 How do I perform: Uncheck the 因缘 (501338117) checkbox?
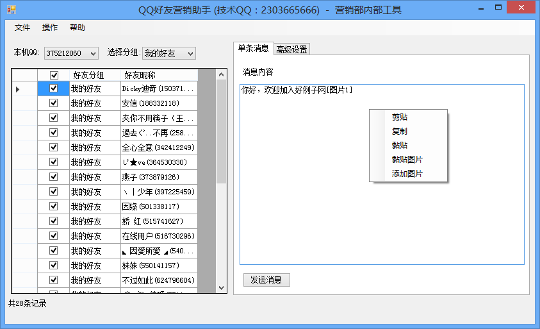[53, 207]
